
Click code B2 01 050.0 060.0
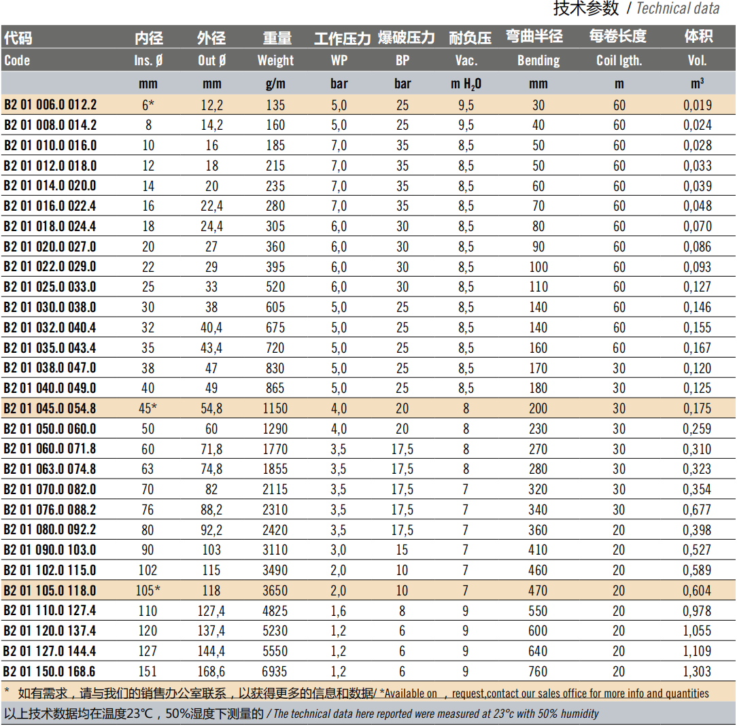point(50,428)
